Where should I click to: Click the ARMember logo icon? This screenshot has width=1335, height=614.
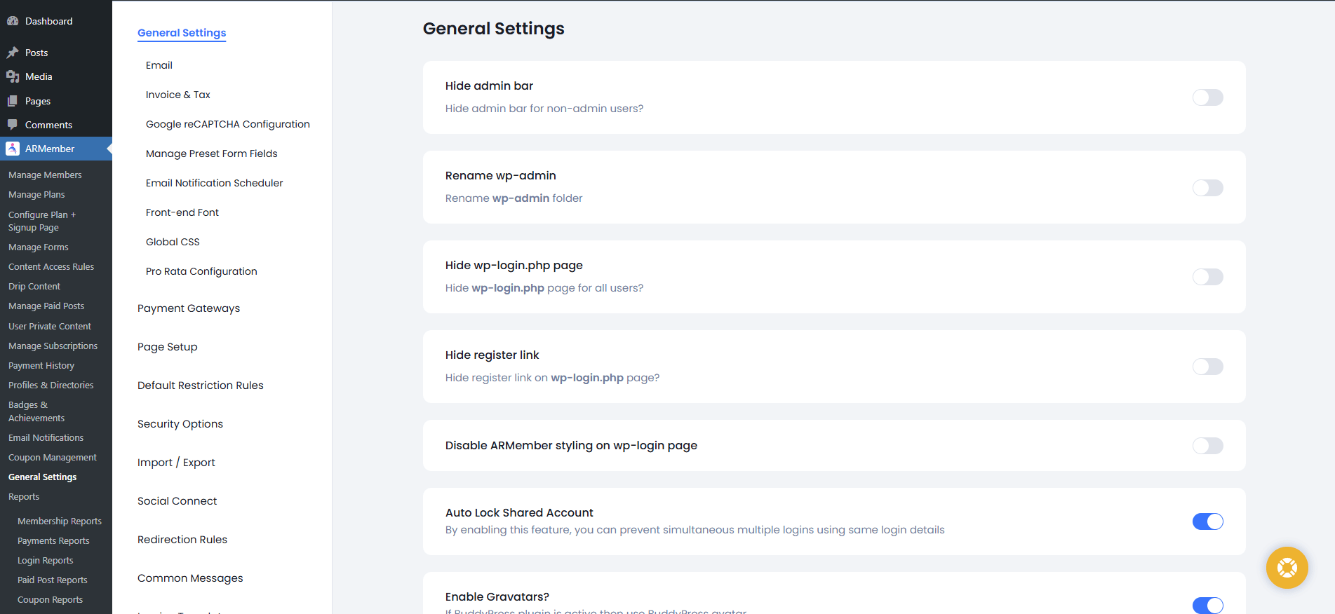pyautogui.click(x=13, y=149)
